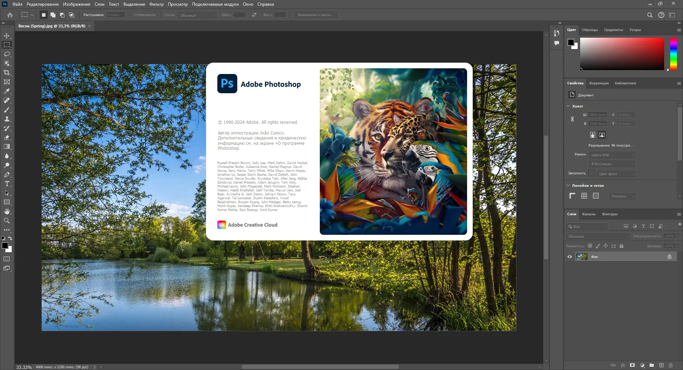The height and width of the screenshot is (370, 683).
Task: Select the Eraser tool
Action: [7, 137]
